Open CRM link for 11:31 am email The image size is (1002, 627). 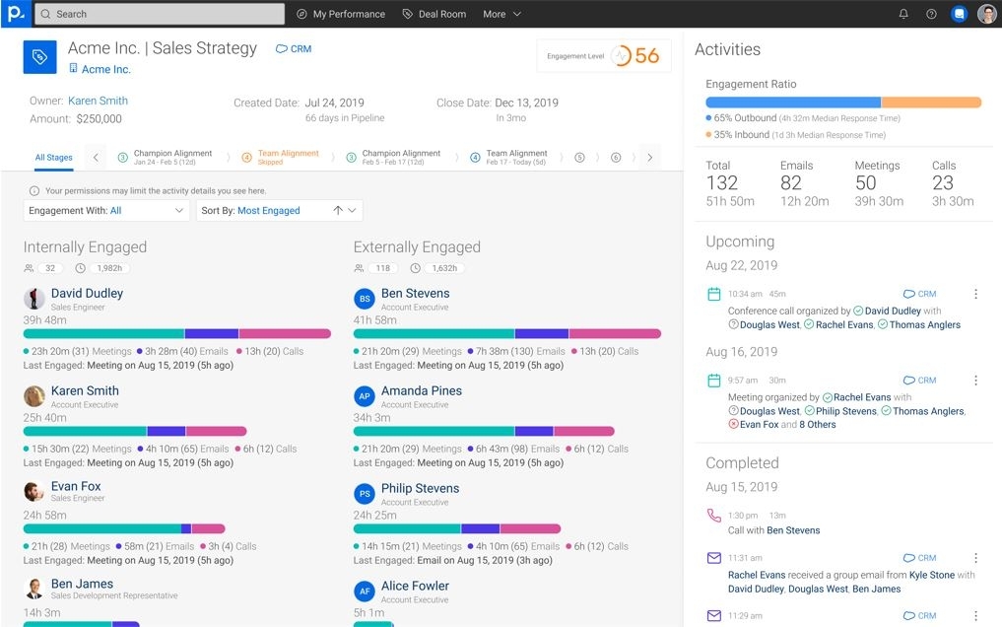point(919,558)
